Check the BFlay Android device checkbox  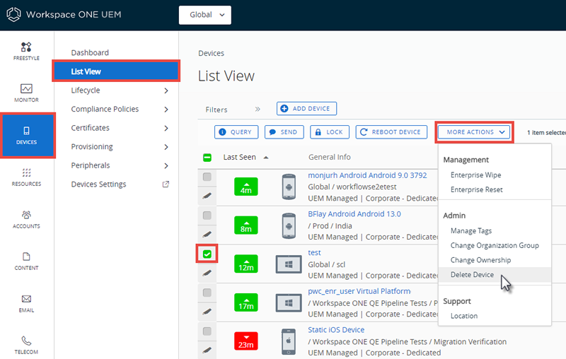point(207,216)
